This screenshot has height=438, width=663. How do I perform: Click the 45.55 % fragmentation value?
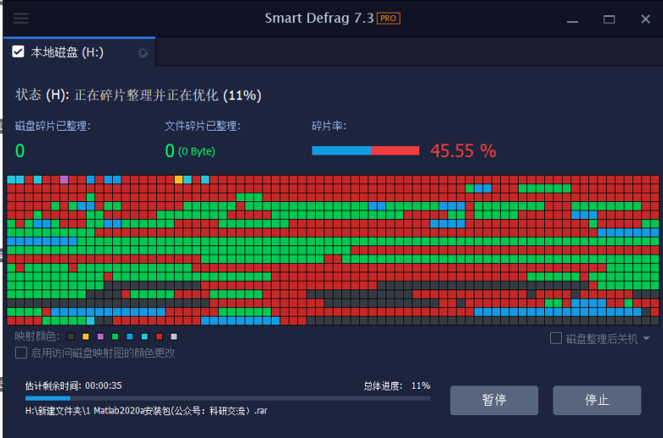[x=464, y=151]
